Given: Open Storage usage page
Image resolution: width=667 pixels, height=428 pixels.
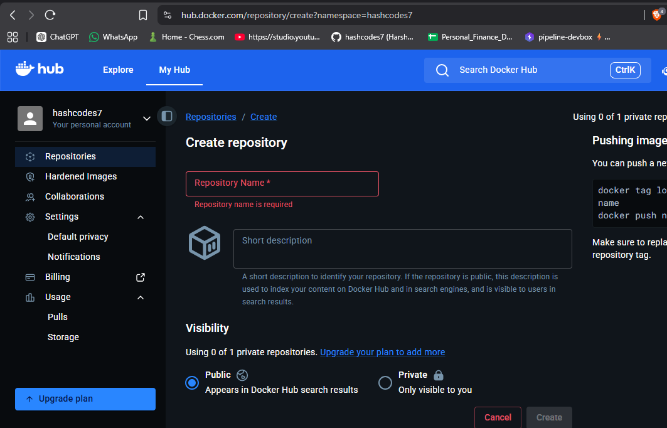Looking at the screenshot, I should click(63, 337).
